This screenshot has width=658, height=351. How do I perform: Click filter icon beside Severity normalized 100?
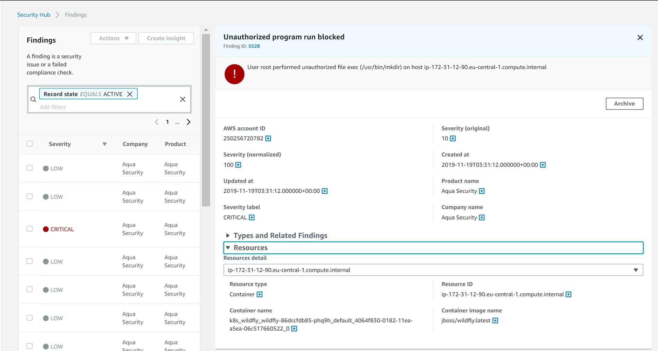coord(238,165)
